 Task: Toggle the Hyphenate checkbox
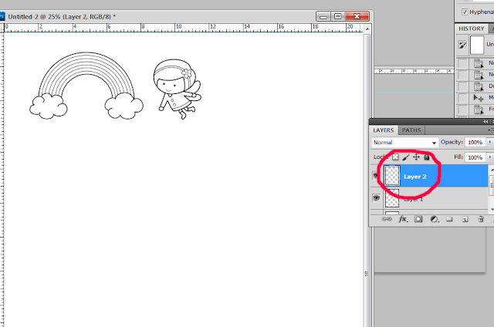465,12
